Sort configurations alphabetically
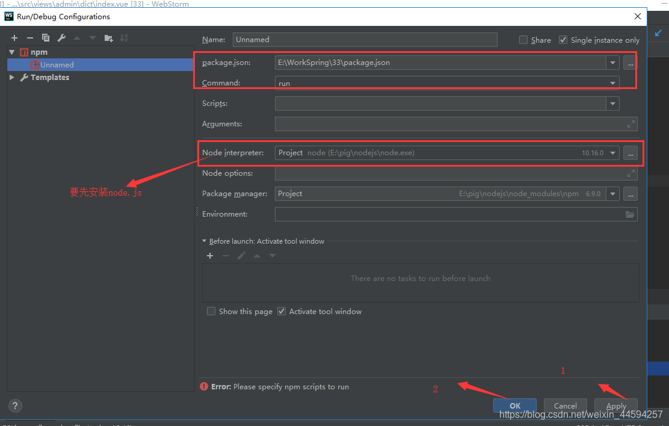The height and width of the screenshot is (426, 669). 124,38
